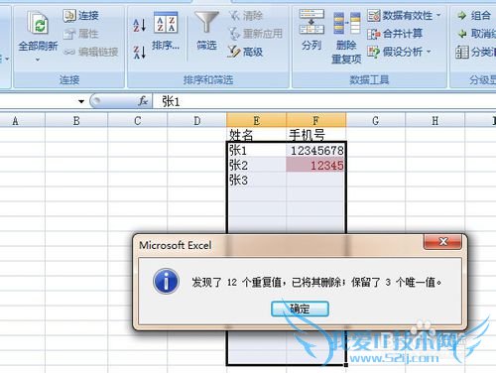496x373 pixels.
Task: Select the cell containing 张2
Action: [256, 165]
